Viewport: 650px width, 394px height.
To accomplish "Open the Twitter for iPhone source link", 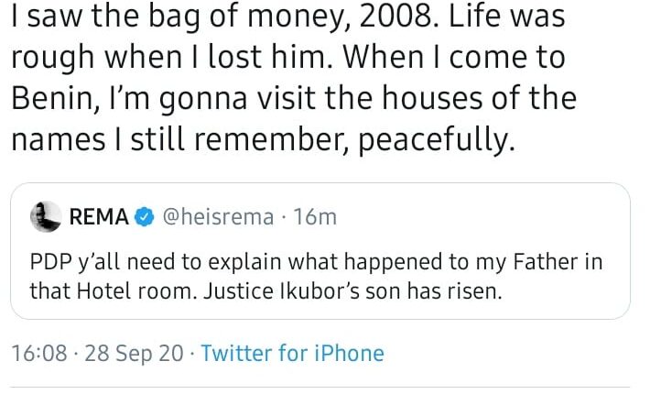I will click(292, 353).
